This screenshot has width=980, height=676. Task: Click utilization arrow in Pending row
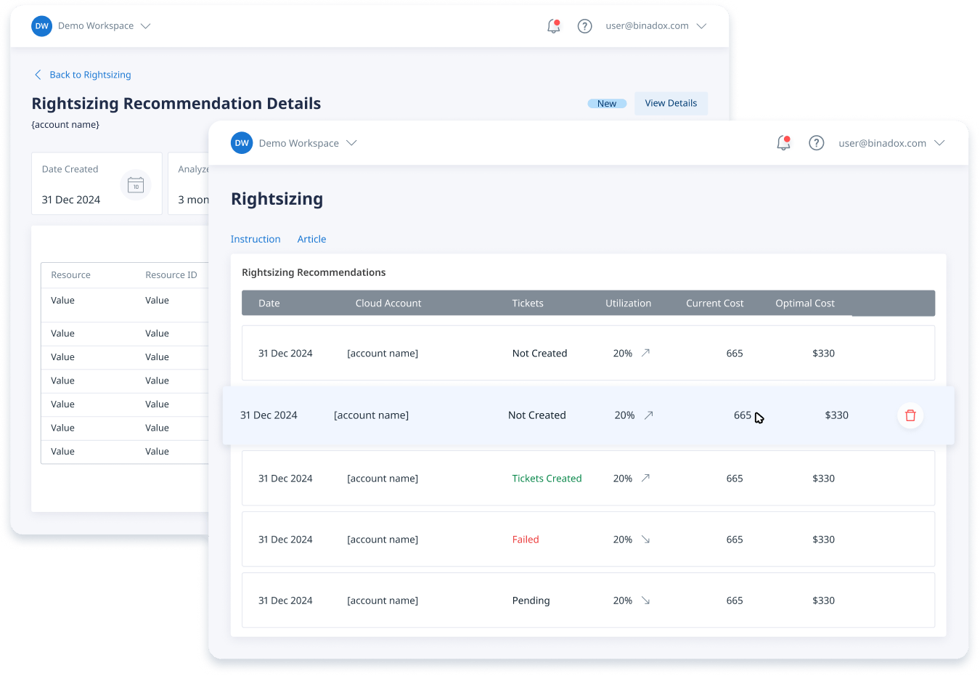[645, 600]
